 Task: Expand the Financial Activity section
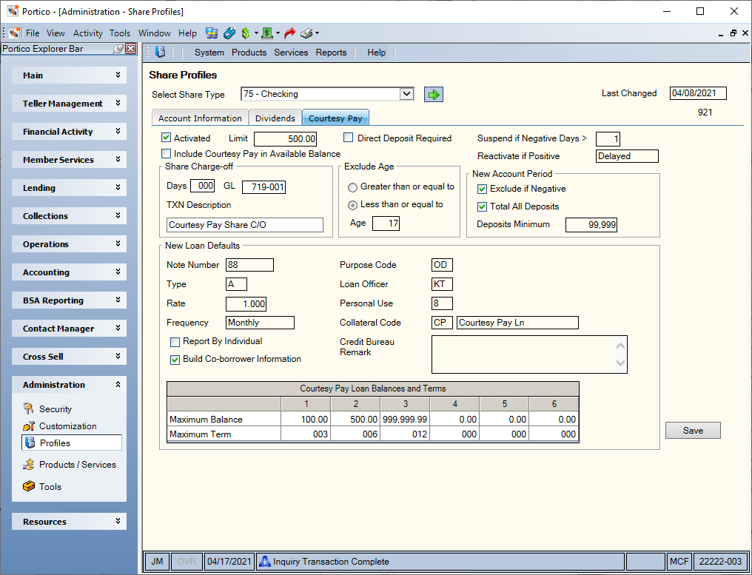69,132
